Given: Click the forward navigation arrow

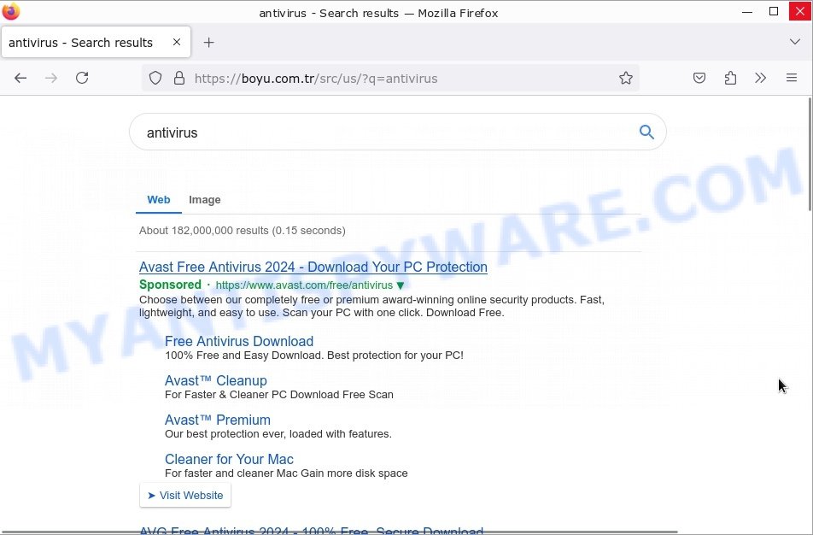Looking at the screenshot, I should click(51, 79).
